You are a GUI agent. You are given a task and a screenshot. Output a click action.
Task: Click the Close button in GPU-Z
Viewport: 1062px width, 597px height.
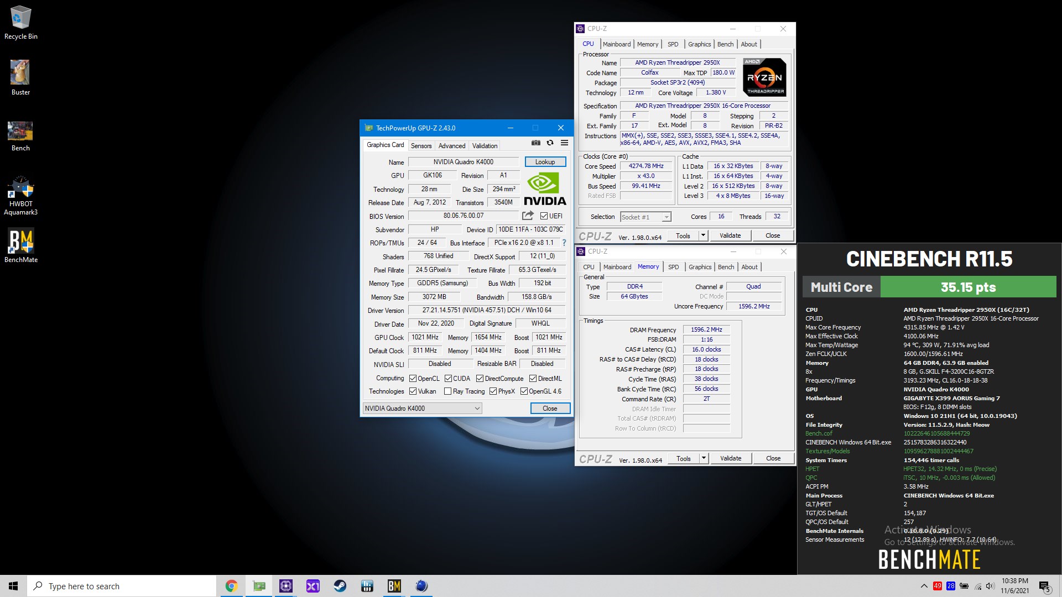pos(550,409)
